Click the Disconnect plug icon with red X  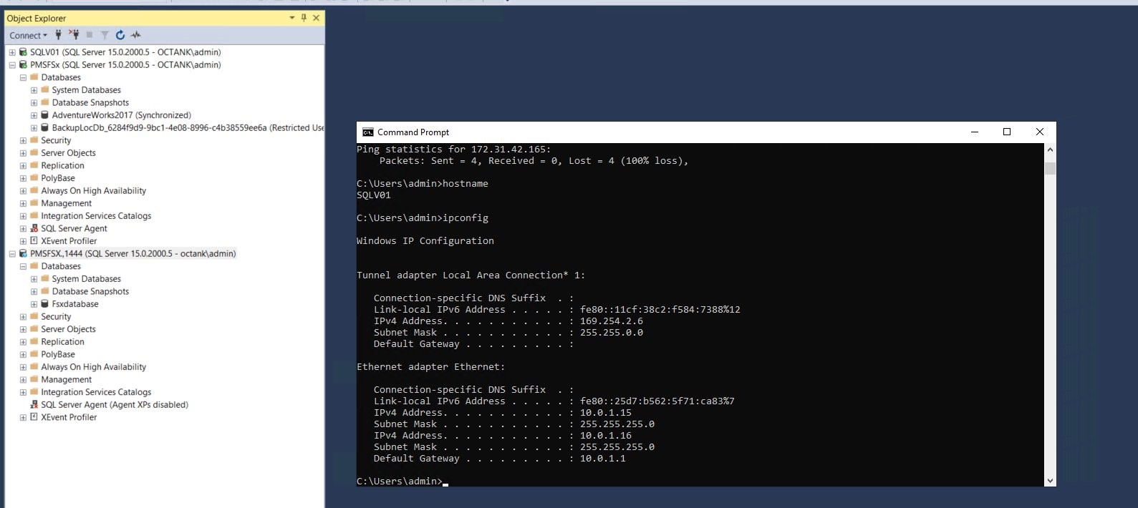74,35
